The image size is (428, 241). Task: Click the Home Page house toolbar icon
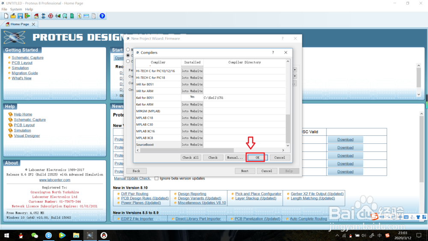36,16
